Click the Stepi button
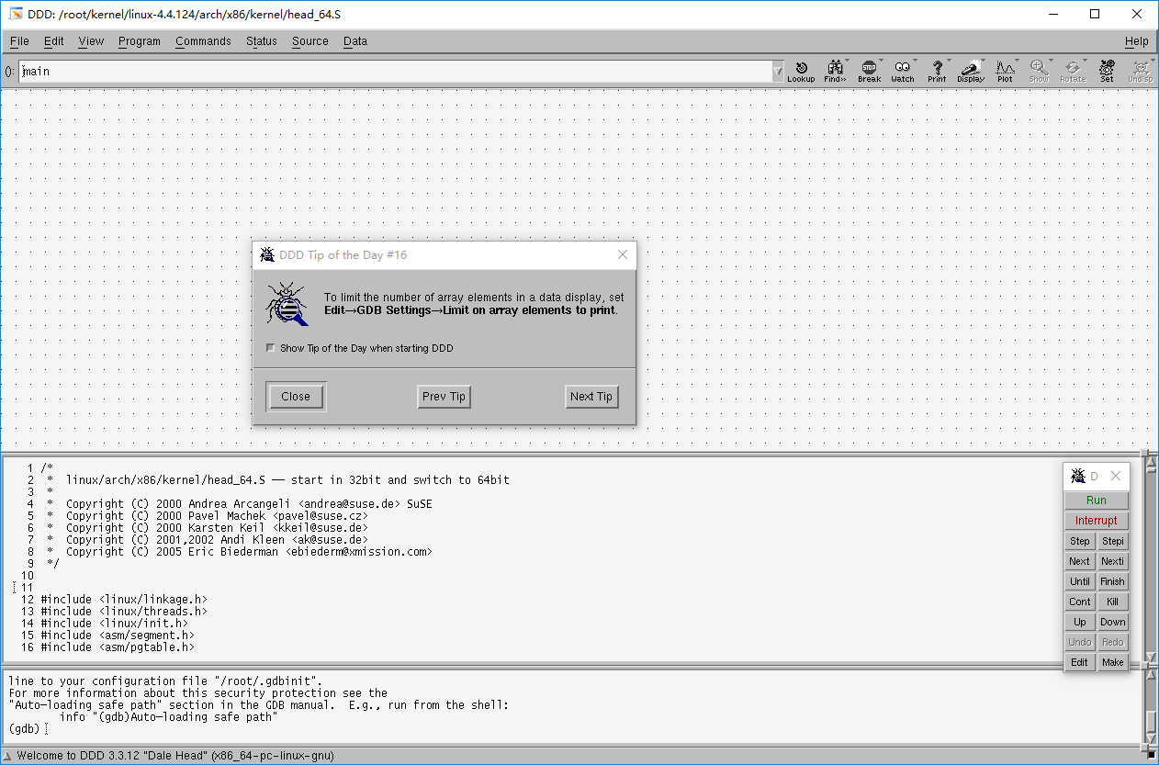The width and height of the screenshot is (1159, 765). pos(1112,541)
